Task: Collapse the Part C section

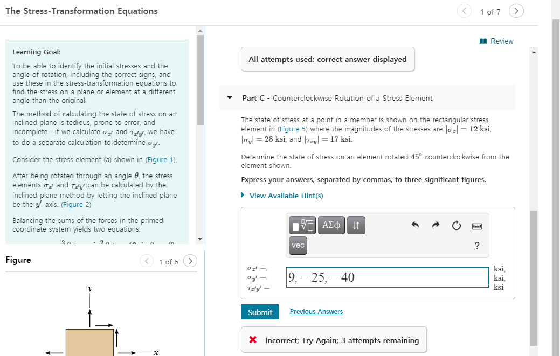Action: point(229,97)
